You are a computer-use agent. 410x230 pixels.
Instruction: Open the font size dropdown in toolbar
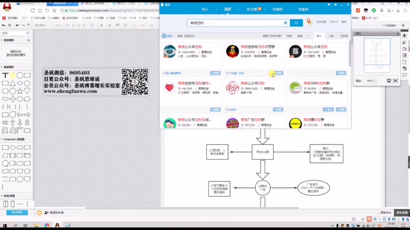[x=57, y=26]
